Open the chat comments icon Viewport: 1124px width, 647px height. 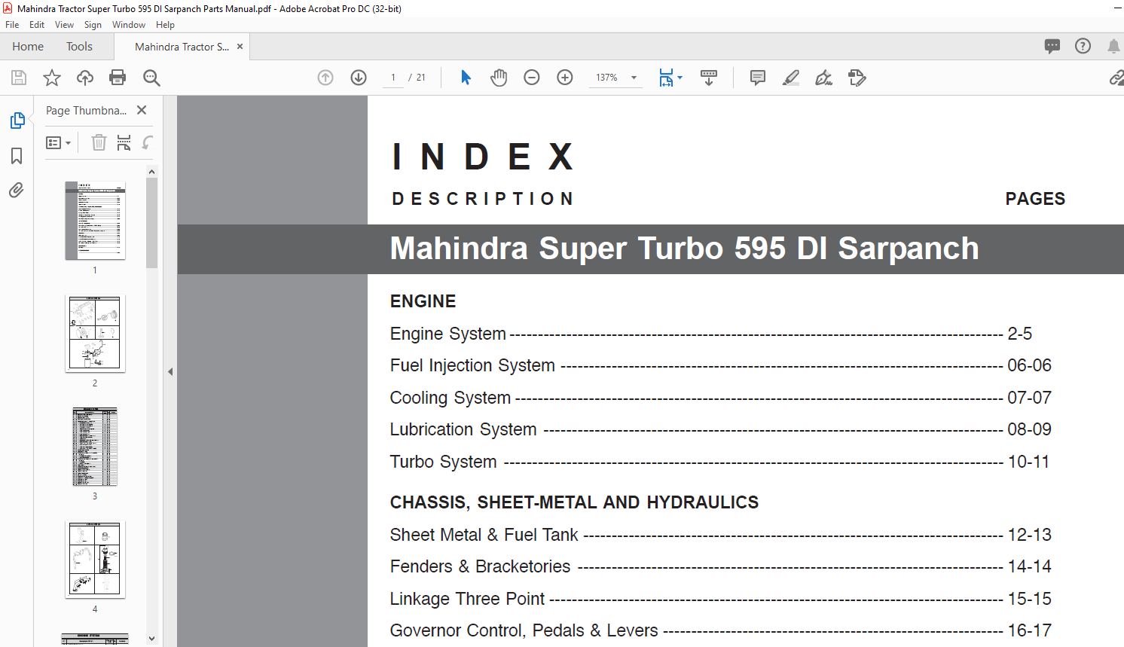point(1052,47)
